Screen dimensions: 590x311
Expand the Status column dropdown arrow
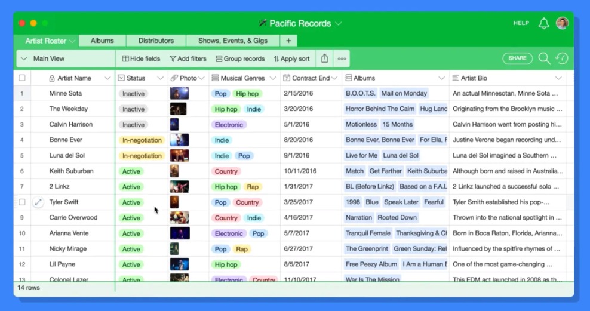[x=160, y=78]
